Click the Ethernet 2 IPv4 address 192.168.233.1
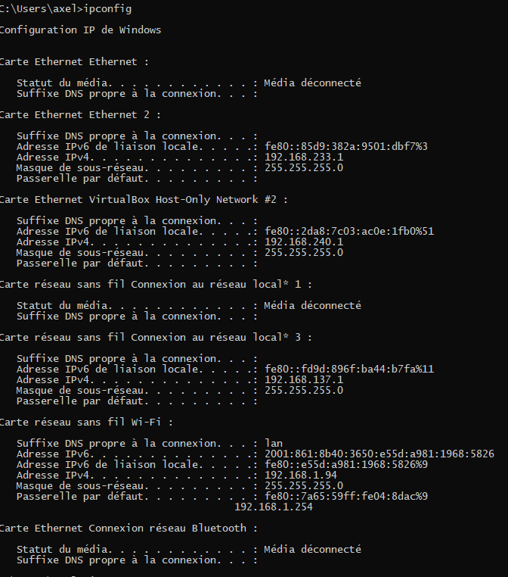Viewport: 508px width, 577px height. click(304, 158)
